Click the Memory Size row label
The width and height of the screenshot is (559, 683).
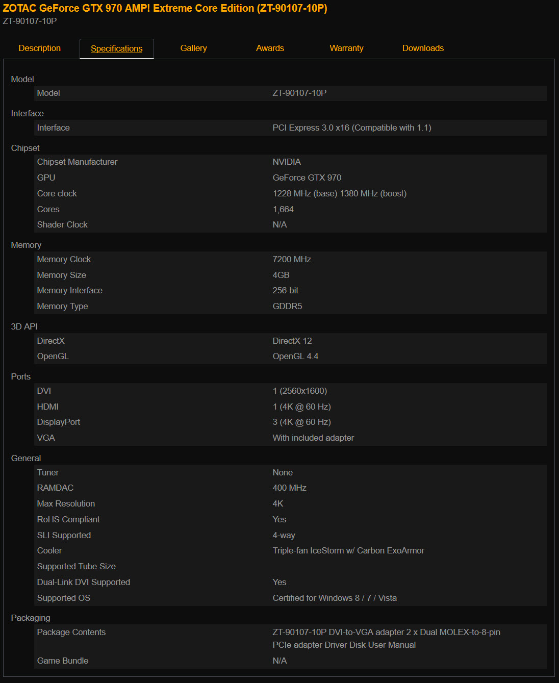tap(61, 275)
